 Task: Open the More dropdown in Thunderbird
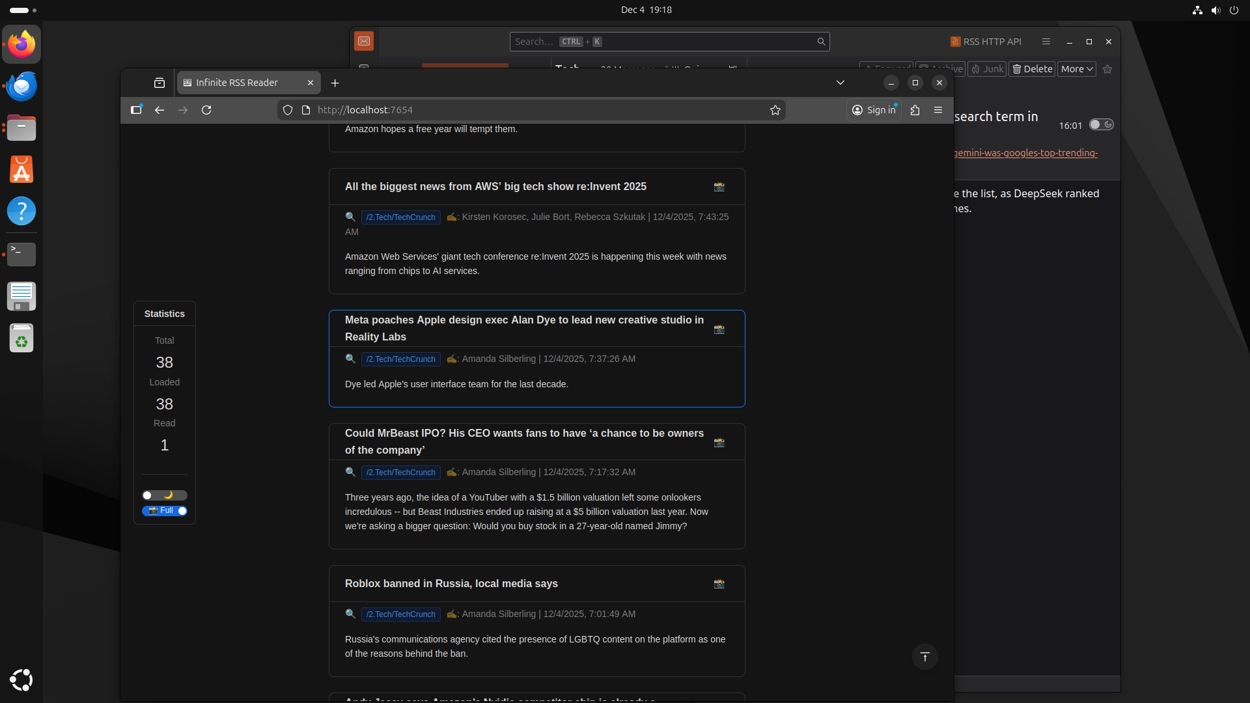[1076, 68]
